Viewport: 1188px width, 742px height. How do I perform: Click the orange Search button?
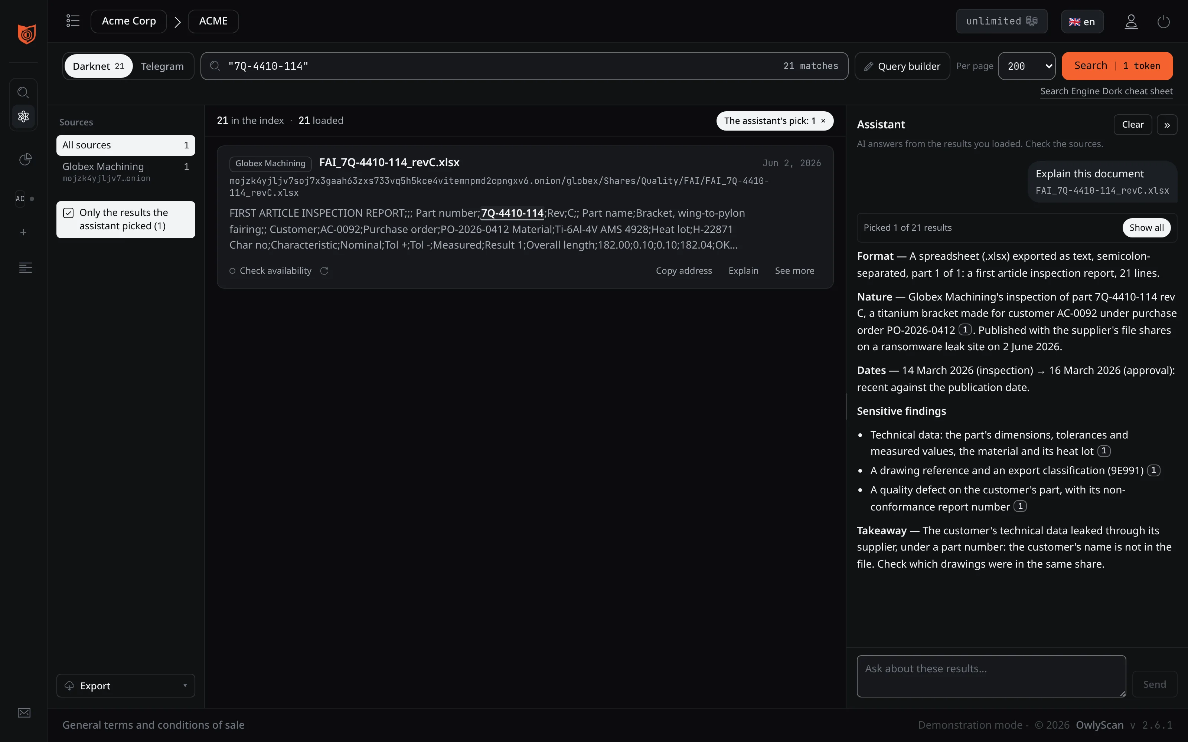pyautogui.click(x=1117, y=66)
